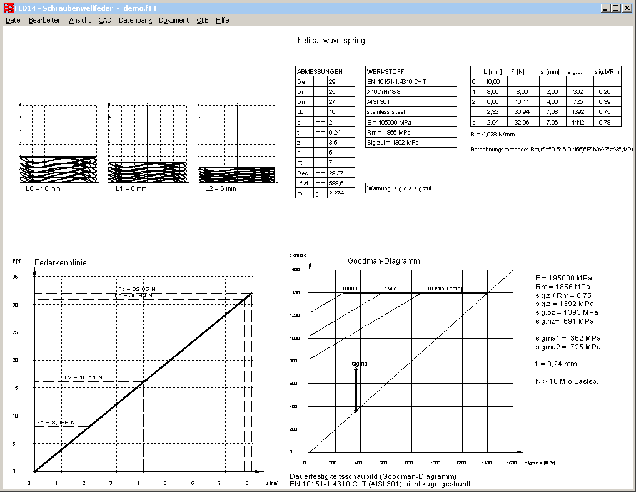Open the Datenbank menu
The width and height of the screenshot is (636, 492).
135,20
